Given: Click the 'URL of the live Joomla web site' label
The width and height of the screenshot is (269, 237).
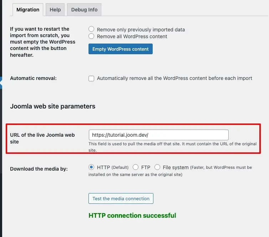Looking at the screenshot, I should tap(42, 138).
